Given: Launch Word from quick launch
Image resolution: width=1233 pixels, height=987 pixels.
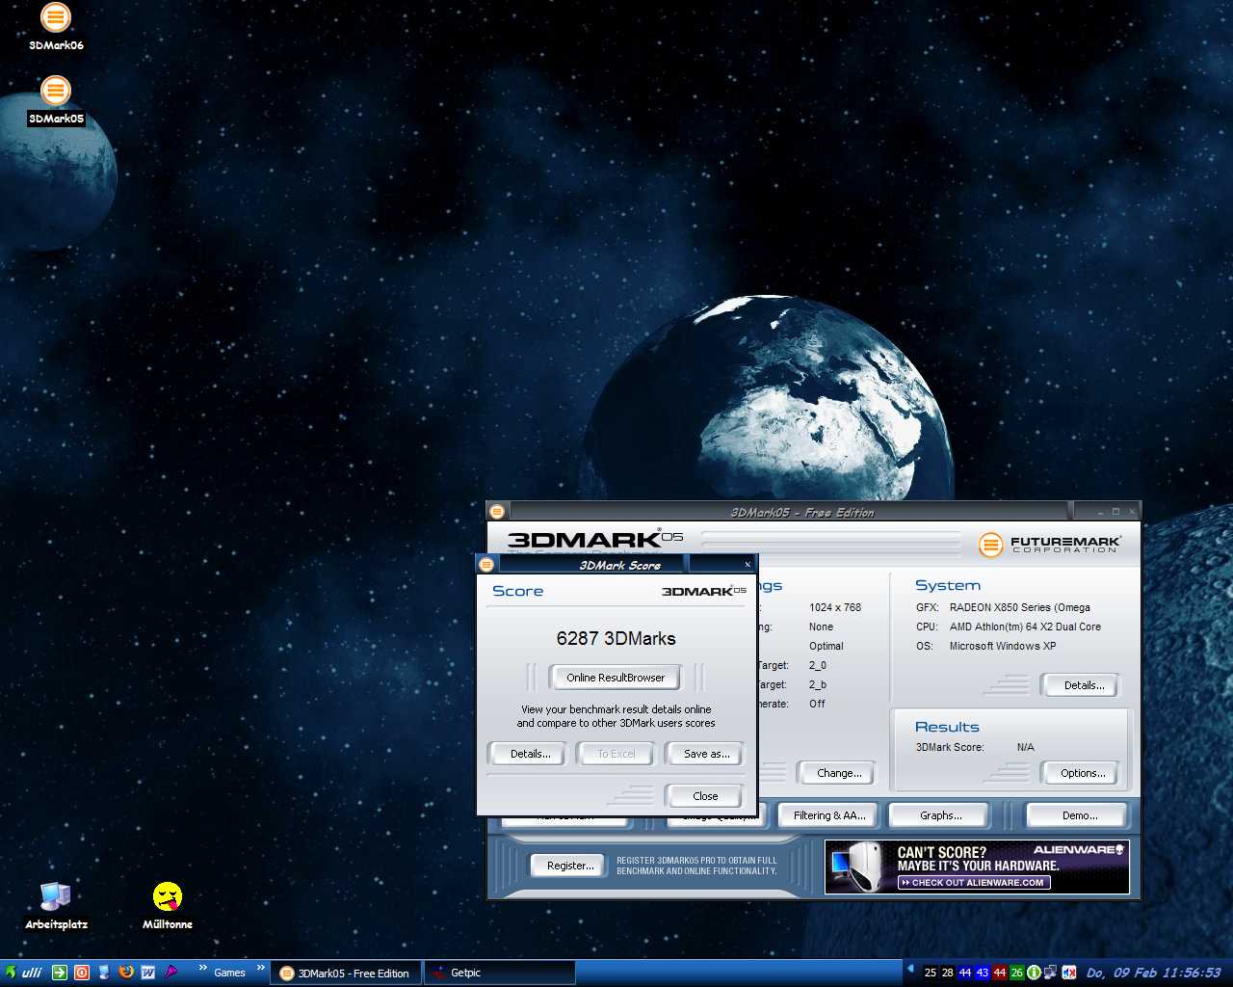Looking at the screenshot, I should tap(148, 973).
